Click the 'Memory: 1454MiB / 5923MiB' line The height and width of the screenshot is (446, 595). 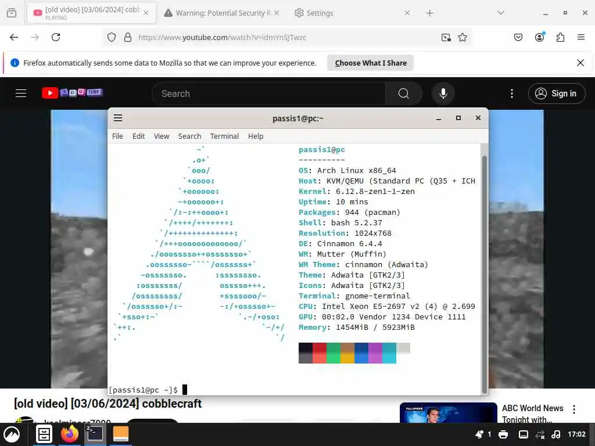357,328
